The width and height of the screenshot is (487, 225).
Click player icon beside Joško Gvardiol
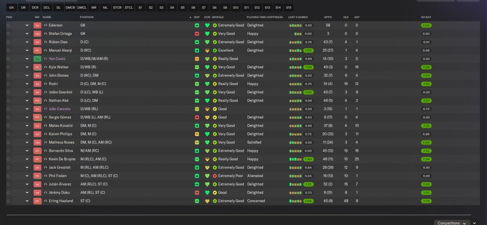[x=46, y=92]
